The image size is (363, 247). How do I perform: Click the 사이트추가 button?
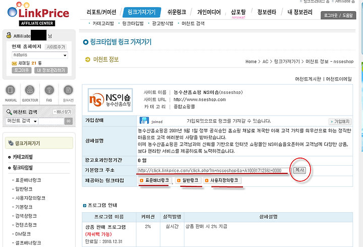pos(56,47)
